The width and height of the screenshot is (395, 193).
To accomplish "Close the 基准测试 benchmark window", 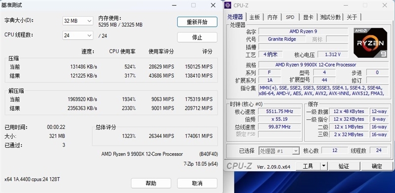I will click(x=213, y=5).
